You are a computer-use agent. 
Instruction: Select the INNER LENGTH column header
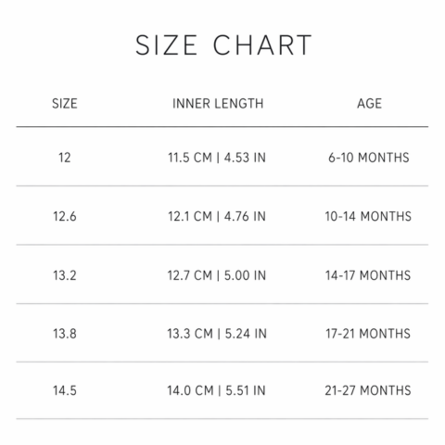pos(218,104)
